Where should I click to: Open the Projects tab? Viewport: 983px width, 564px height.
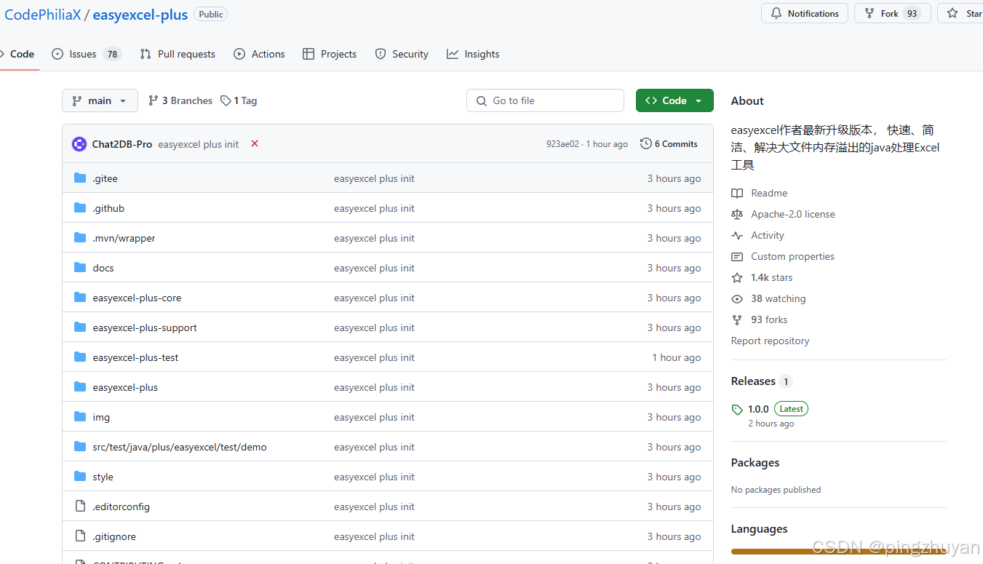coord(330,54)
